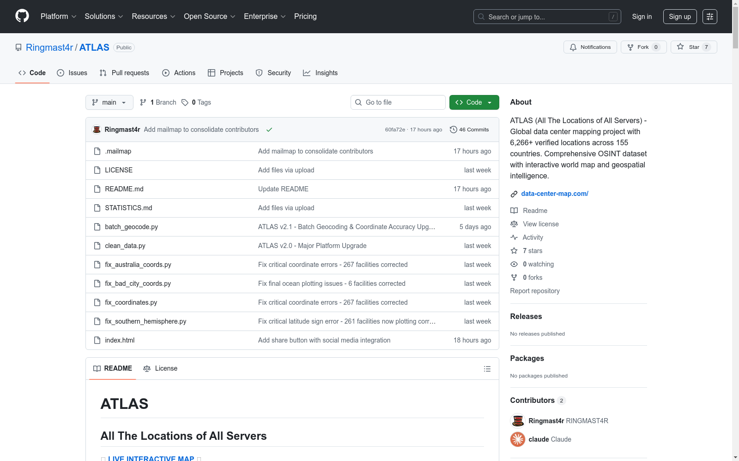Open README outline list icon

point(487,369)
